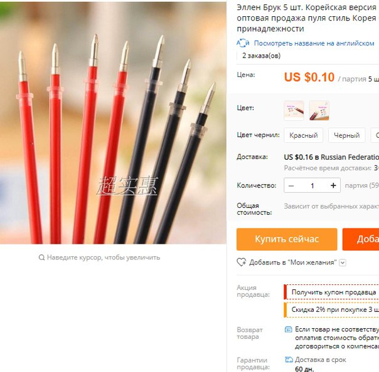Click the orange add to cart button
The width and height of the screenshot is (379, 372).
[361, 239]
